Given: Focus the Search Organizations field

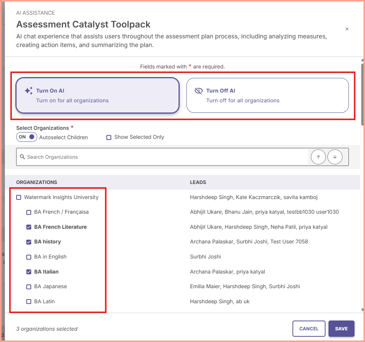Looking at the screenshot, I should (162, 157).
